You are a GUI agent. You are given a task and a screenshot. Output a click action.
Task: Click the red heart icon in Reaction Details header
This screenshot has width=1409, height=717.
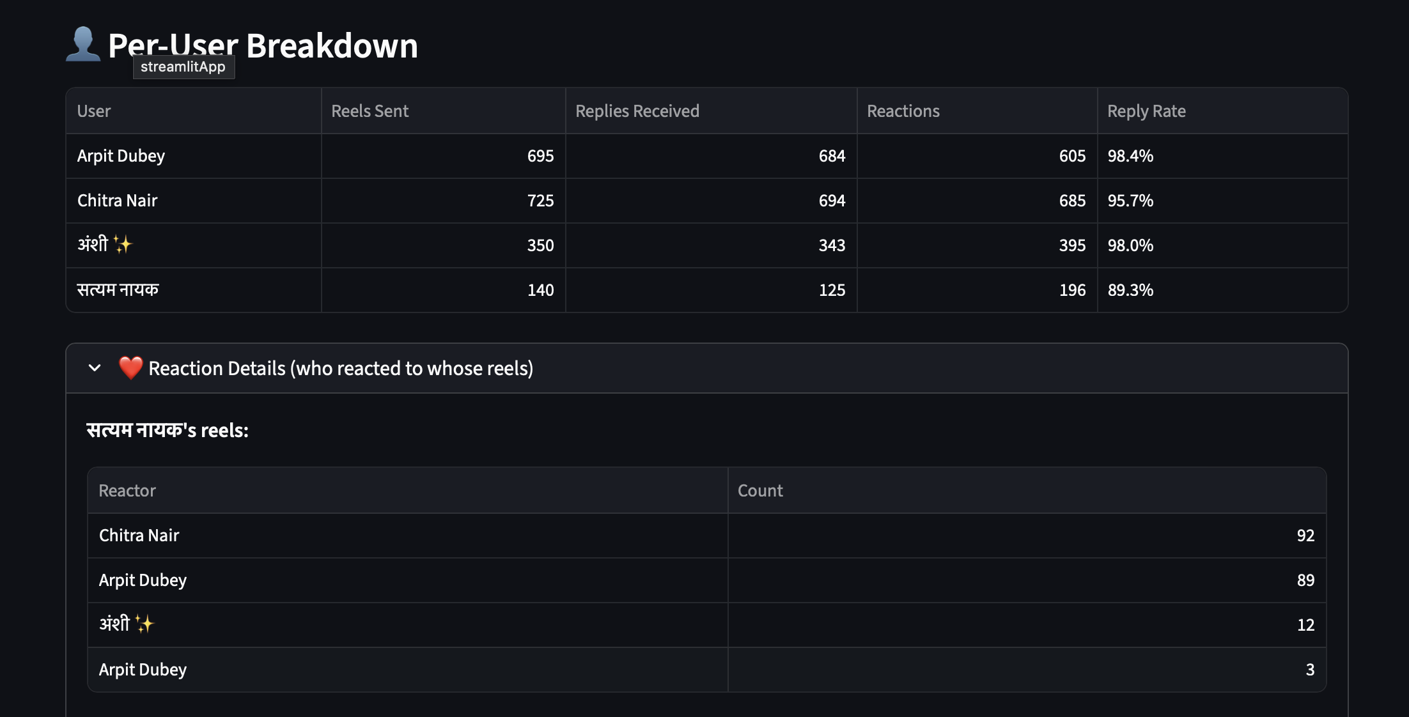tap(131, 368)
